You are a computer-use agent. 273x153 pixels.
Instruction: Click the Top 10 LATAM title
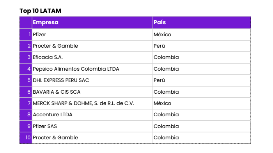point(41,11)
